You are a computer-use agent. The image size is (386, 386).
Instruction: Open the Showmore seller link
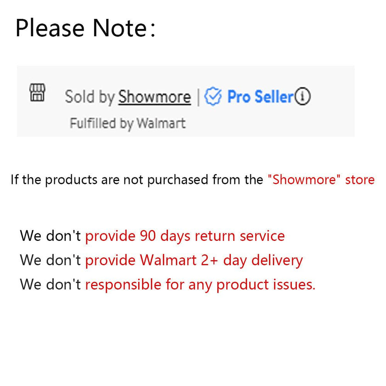point(154,97)
